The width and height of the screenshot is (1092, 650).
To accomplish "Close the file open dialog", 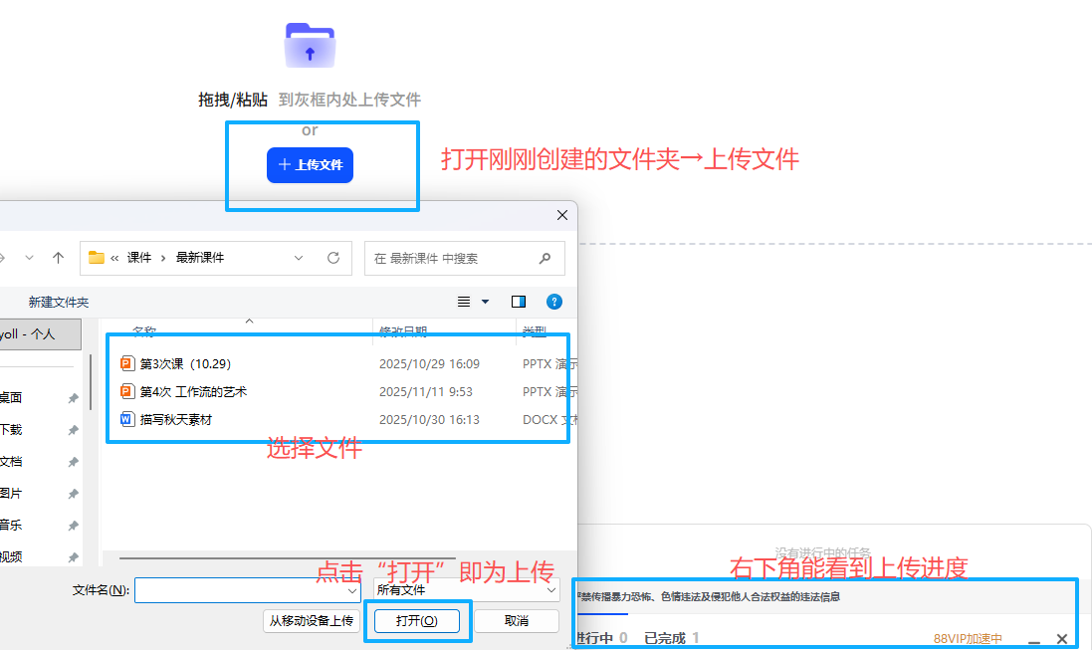I will click(562, 215).
